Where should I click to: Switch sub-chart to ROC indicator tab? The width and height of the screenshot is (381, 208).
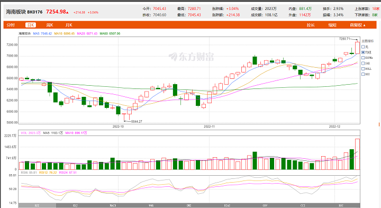click(x=341, y=205)
